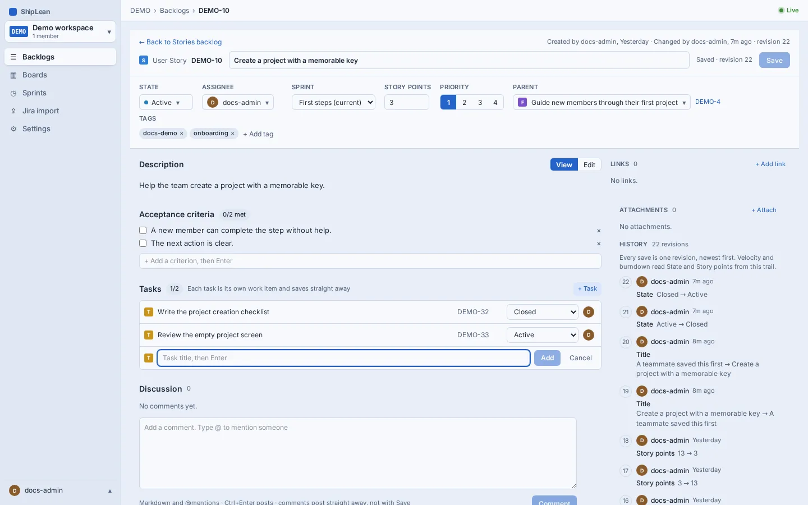Viewport: 808px width, 505px height.
Task: Click Add link in Links section
Action: pos(770,164)
